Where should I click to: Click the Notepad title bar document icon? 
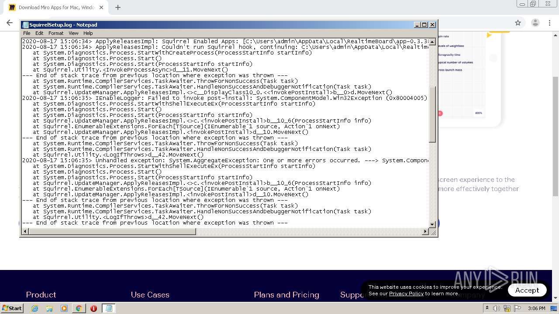click(25, 25)
